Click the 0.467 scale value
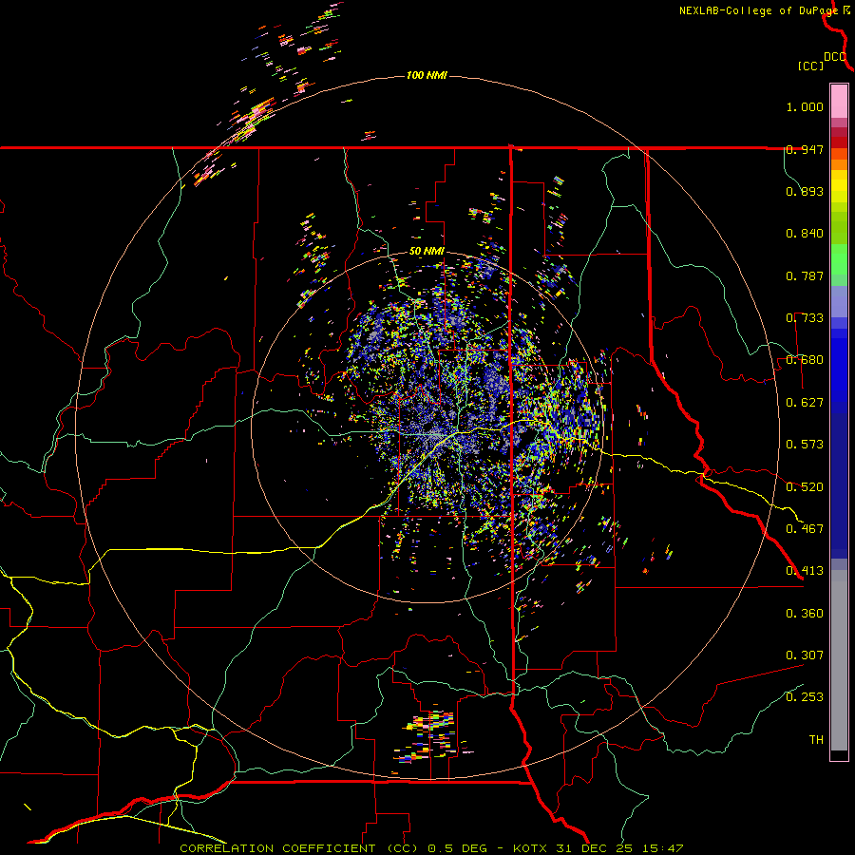This screenshot has height=855, width=855. [805, 529]
